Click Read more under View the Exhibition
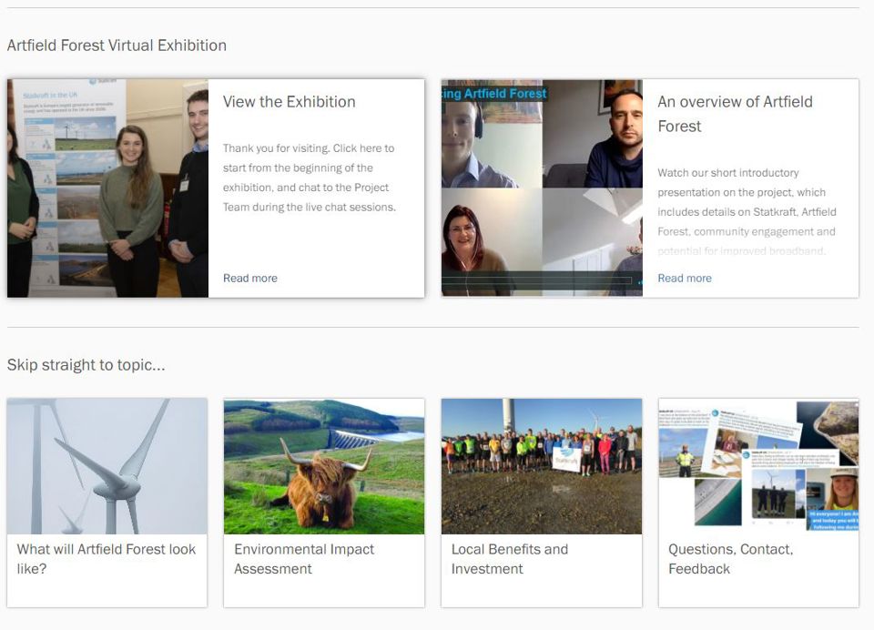 pos(249,279)
